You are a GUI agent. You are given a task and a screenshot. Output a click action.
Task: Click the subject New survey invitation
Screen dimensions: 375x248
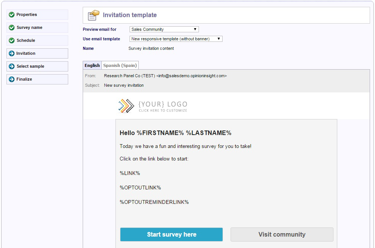coord(124,85)
